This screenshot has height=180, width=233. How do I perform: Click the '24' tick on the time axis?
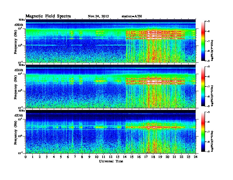click(196, 157)
